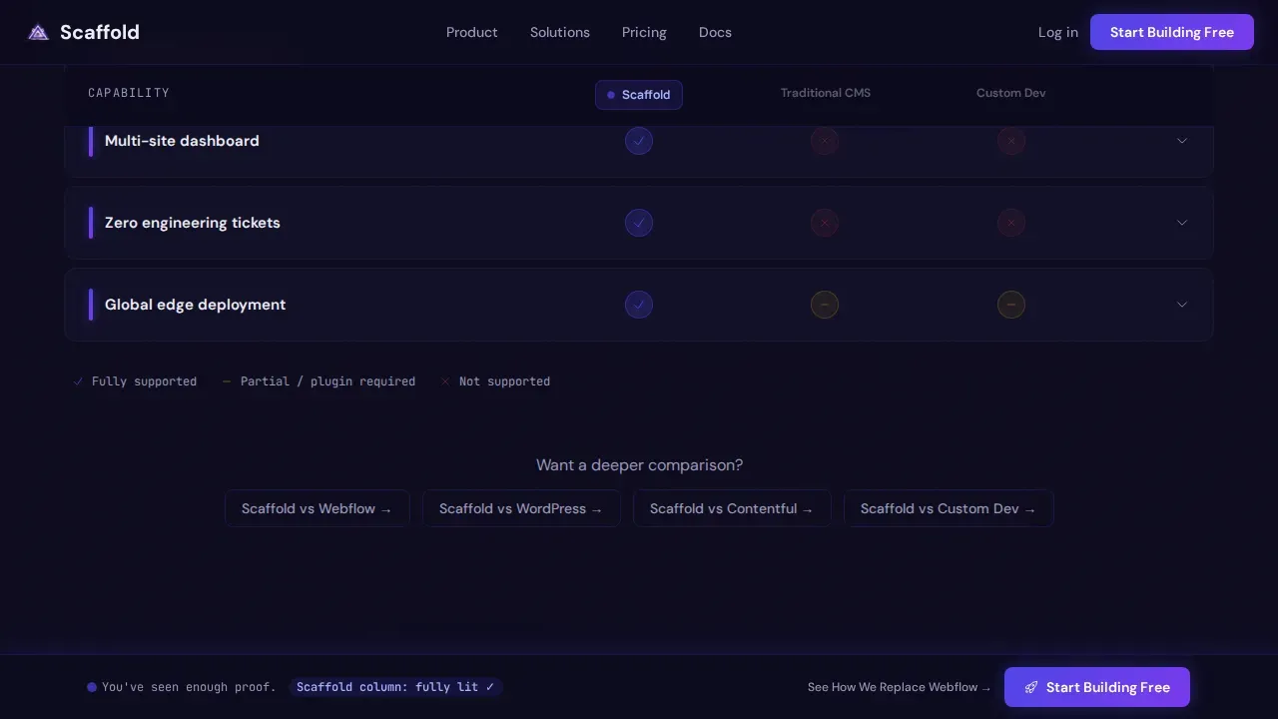This screenshot has height=719, width=1278.
Task: Click Want a deeper comparison? heading
Action: 639,465
